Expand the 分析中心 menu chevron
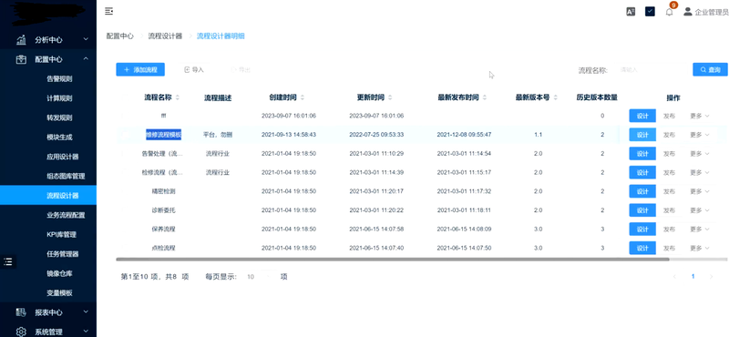 86,39
